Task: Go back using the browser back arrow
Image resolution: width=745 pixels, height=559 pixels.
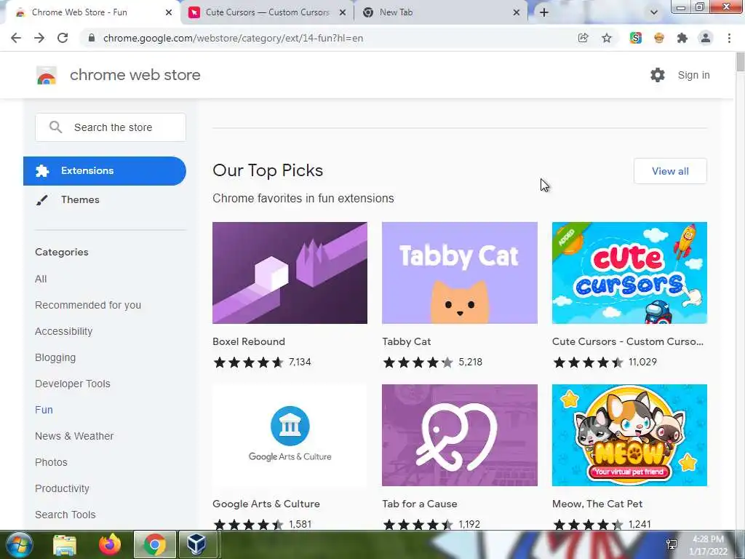Action: tap(16, 38)
